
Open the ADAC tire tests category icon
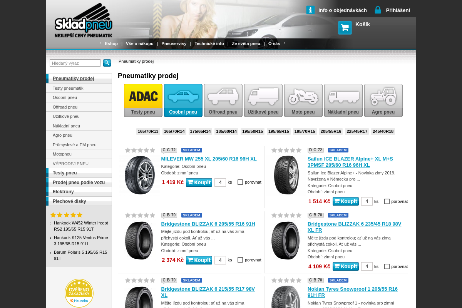point(143,97)
